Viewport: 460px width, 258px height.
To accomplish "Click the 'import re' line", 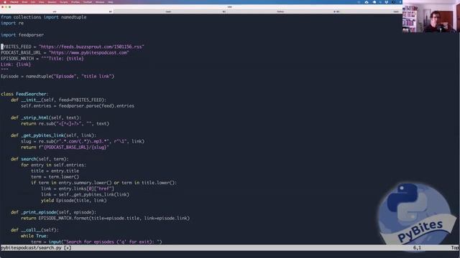I will tap(12, 23).
